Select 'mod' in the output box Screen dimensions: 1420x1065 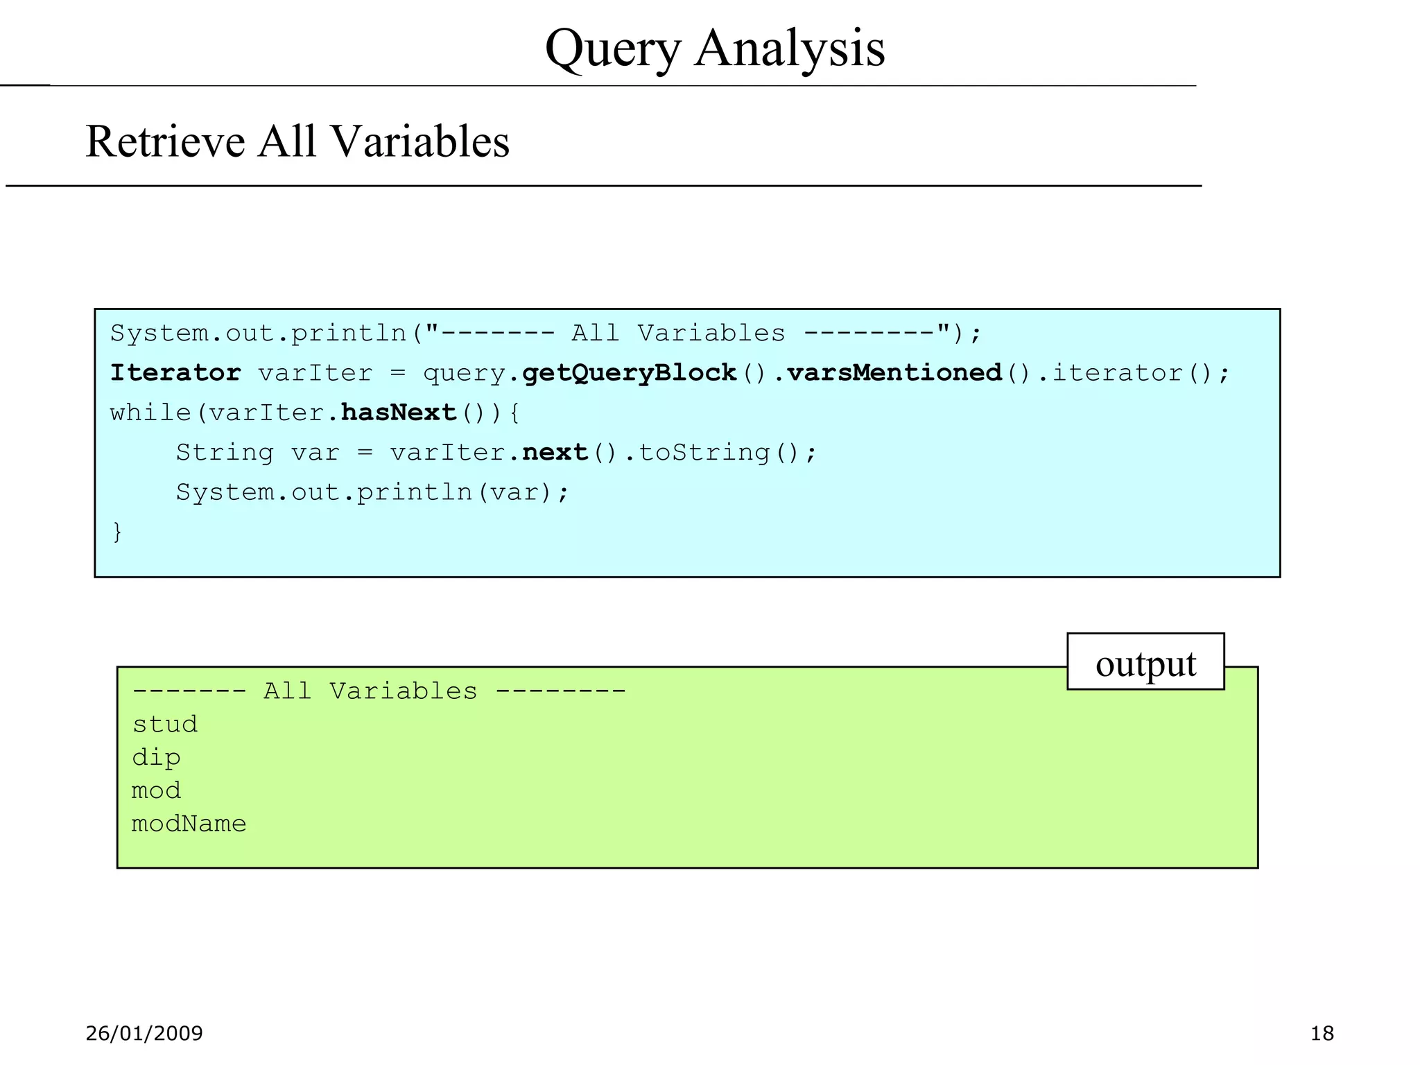[157, 790]
